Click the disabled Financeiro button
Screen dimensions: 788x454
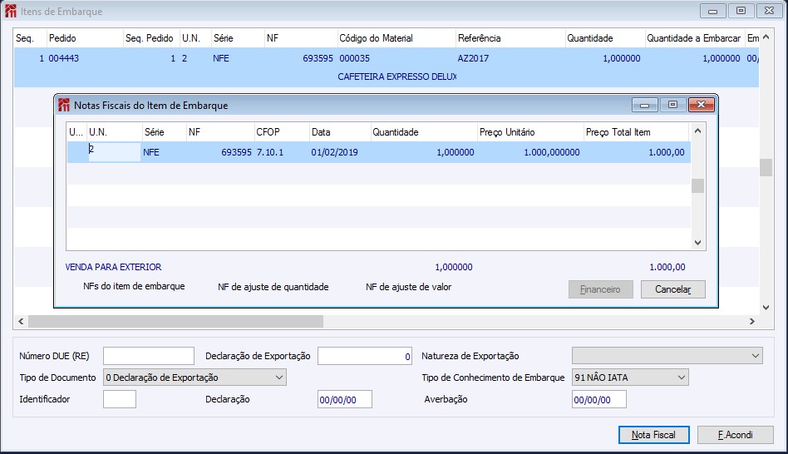click(600, 289)
